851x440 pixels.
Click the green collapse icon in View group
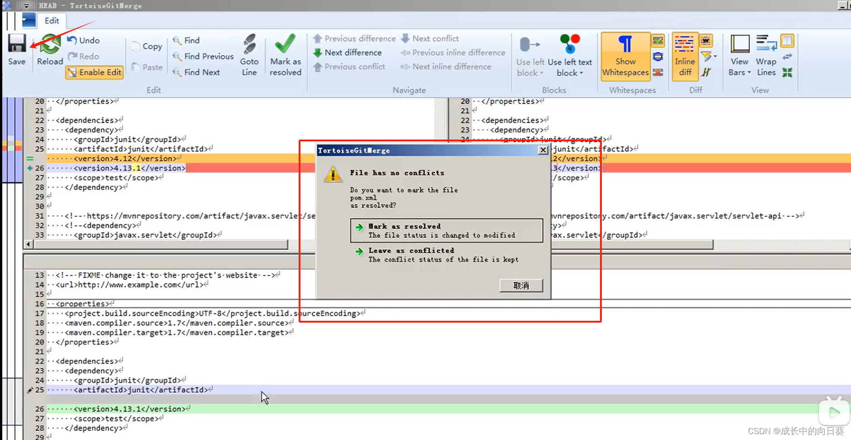click(x=787, y=72)
